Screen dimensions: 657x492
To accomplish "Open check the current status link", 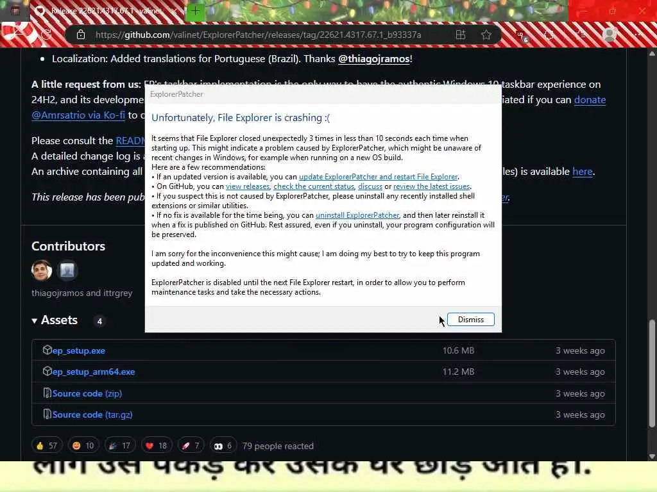I will (x=314, y=186).
